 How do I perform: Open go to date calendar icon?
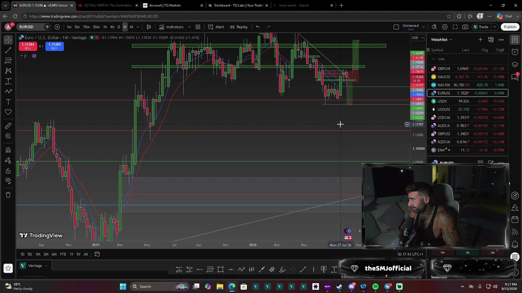click(97, 254)
